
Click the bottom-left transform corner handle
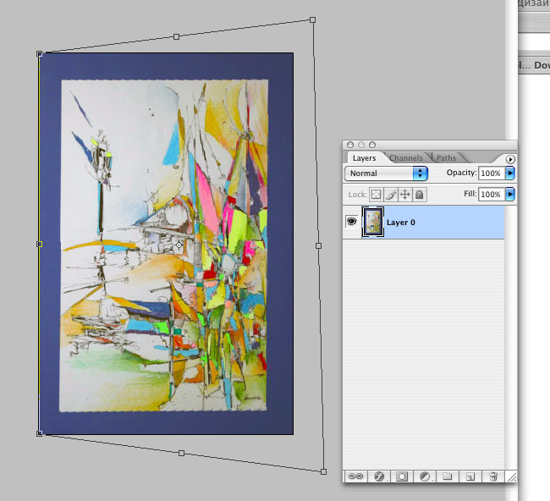tap(39, 433)
